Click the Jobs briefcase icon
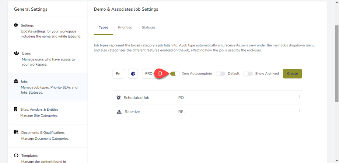The height and width of the screenshot is (163, 339). tap(16, 81)
